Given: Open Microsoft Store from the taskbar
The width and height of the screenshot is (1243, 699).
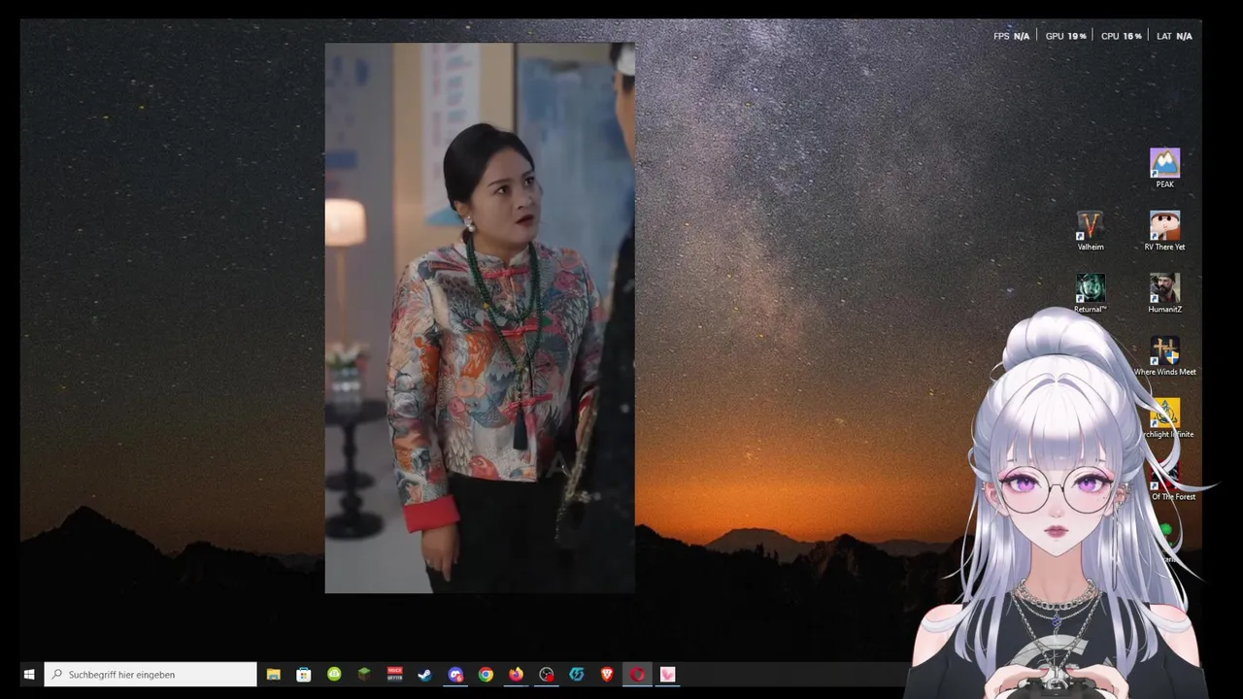Looking at the screenshot, I should click(x=304, y=674).
